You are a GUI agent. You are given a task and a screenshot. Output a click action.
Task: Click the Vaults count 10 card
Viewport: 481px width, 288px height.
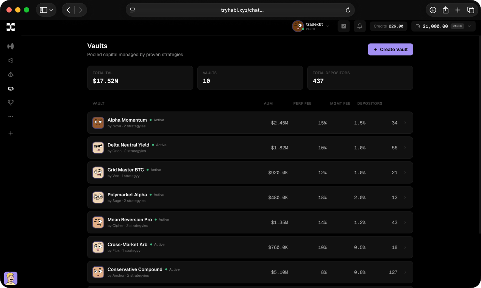pyautogui.click(x=250, y=78)
